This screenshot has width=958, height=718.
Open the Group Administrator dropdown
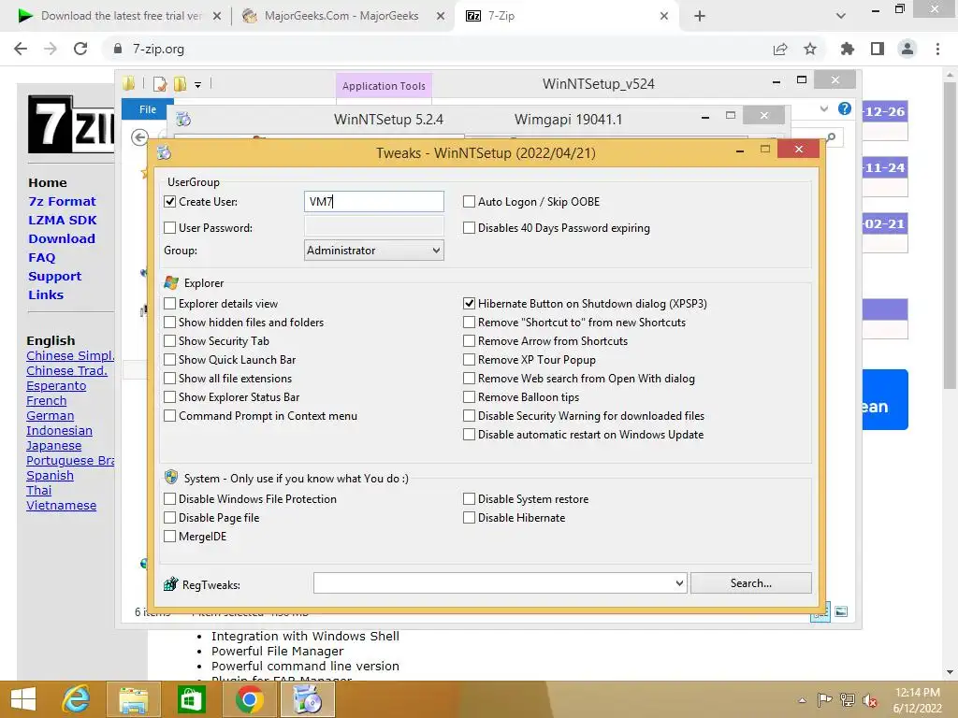[374, 251]
